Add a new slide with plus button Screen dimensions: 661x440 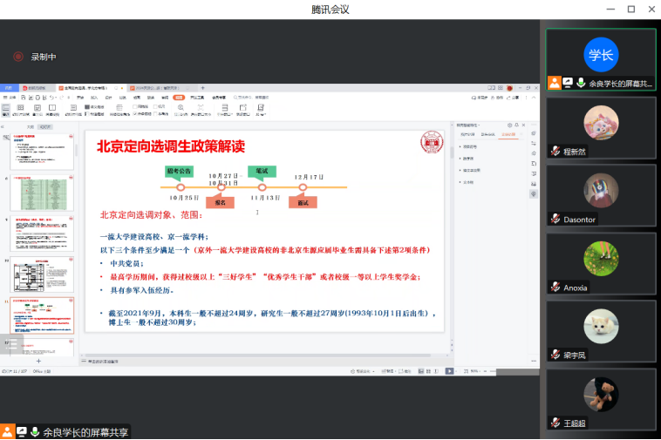37,361
